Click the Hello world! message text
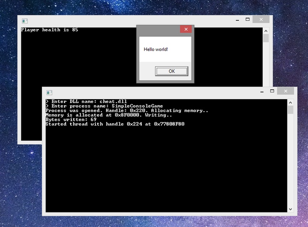308x227 pixels. [156, 50]
